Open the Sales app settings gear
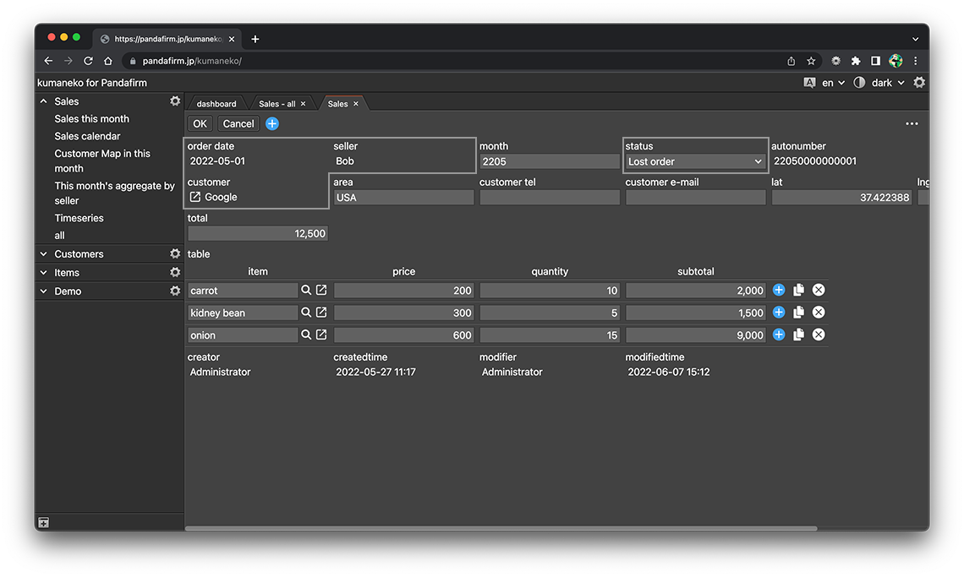The width and height of the screenshot is (964, 577). [175, 101]
